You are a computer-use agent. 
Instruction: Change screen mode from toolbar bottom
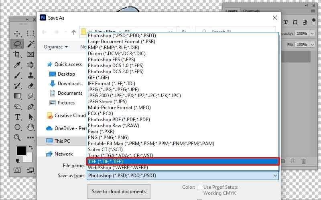point(30,170)
